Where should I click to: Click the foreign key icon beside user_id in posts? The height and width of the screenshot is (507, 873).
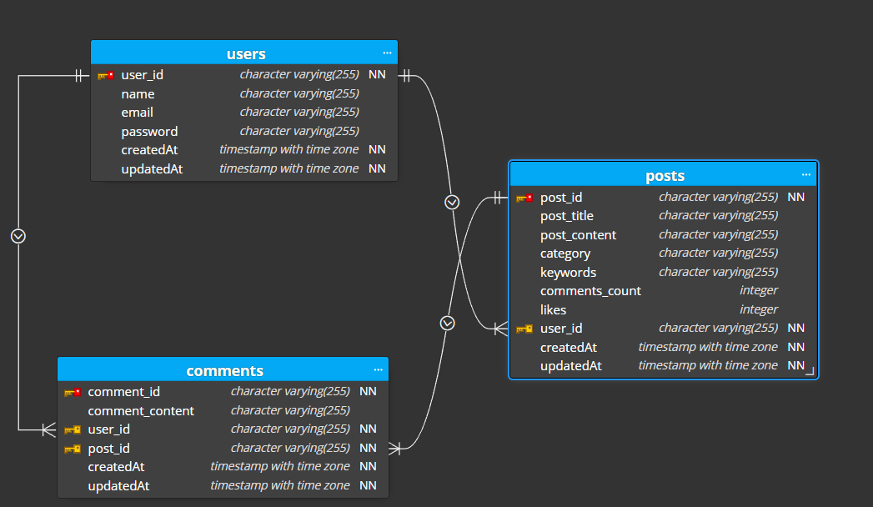(x=524, y=328)
